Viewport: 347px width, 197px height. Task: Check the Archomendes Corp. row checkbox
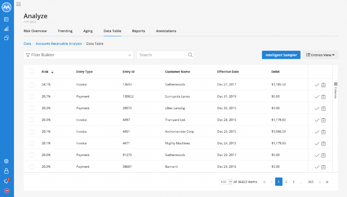(32, 132)
